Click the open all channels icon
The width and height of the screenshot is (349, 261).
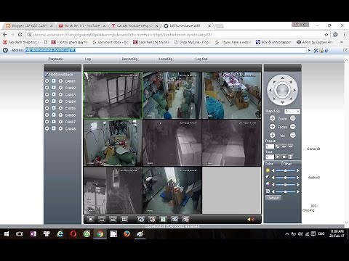click(x=141, y=220)
